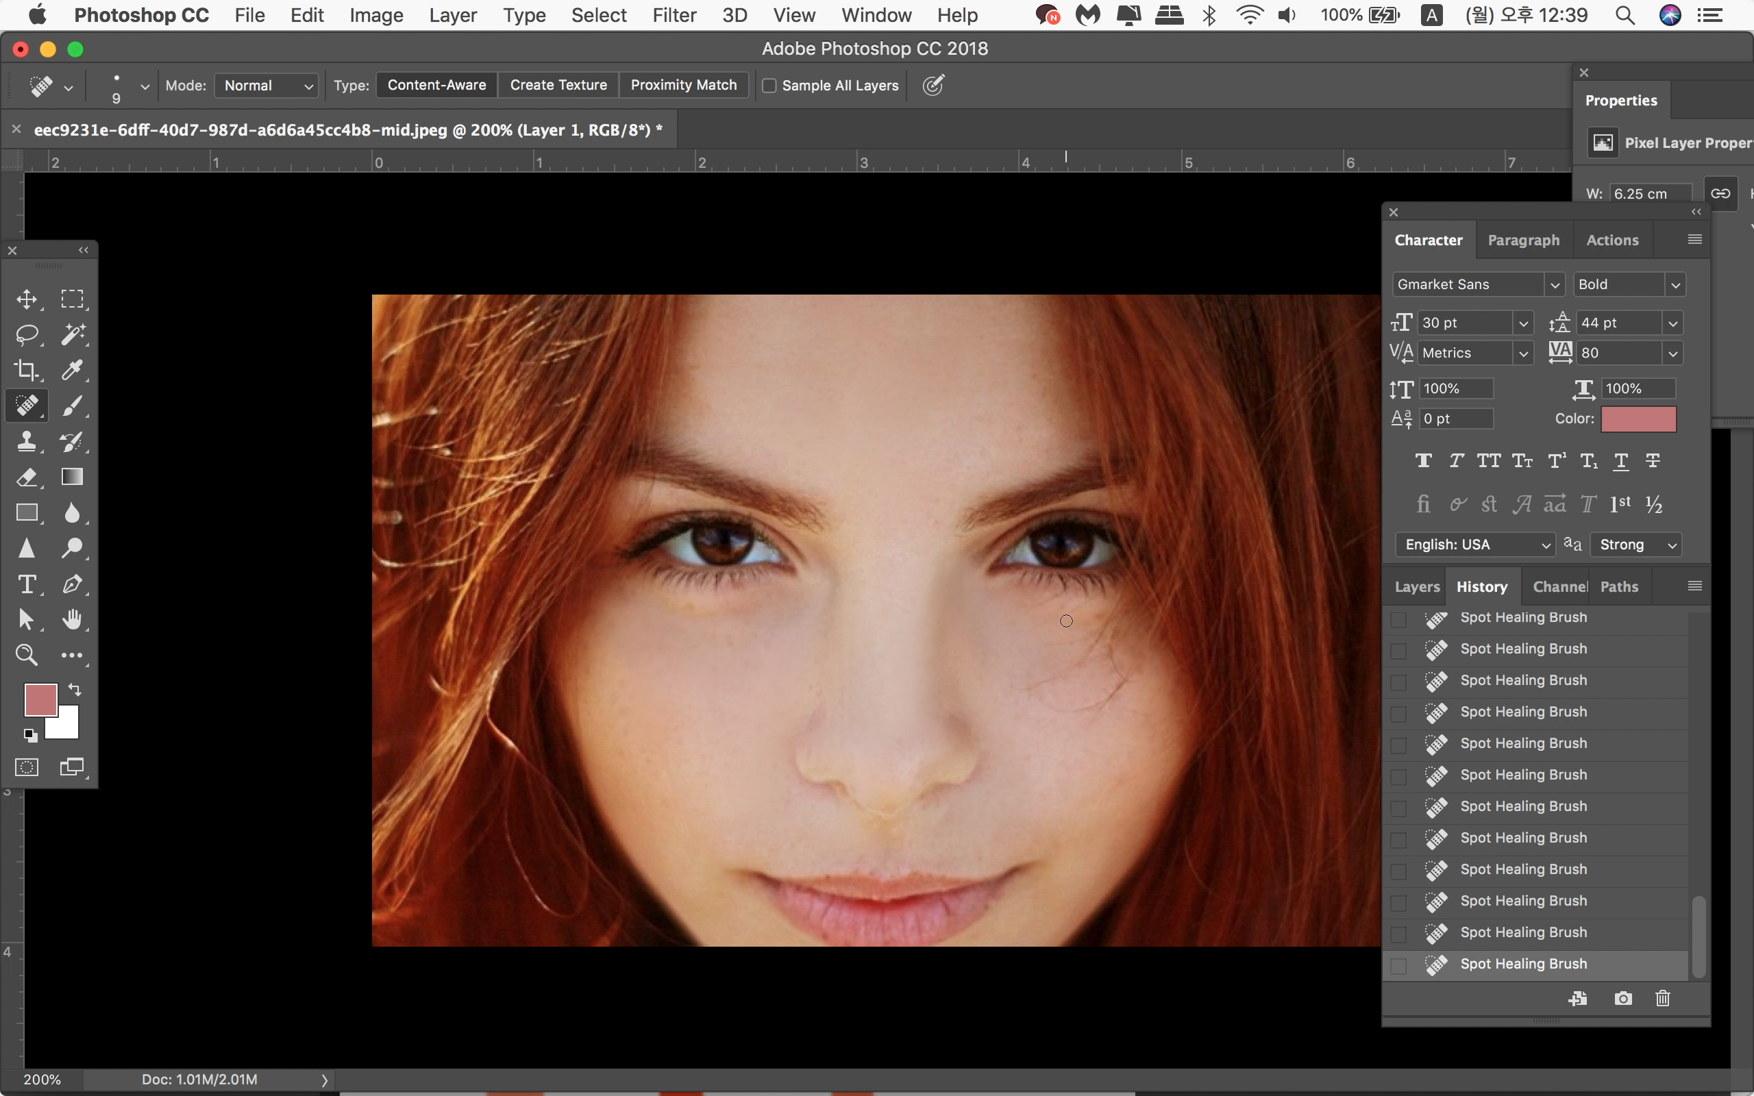The width and height of the screenshot is (1754, 1096).
Task: Click the Character text color swatch
Action: pos(1638,419)
